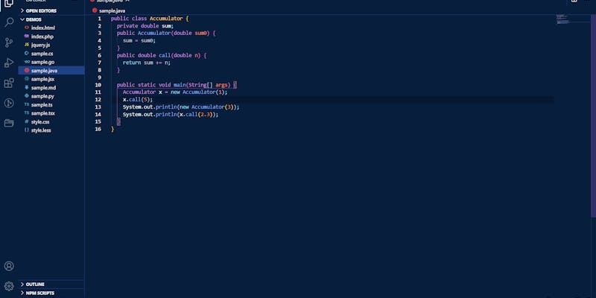The width and height of the screenshot is (596, 298).
Task: Click 'System.out.println(x.call(2.3));' line
Action: tap(171, 115)
